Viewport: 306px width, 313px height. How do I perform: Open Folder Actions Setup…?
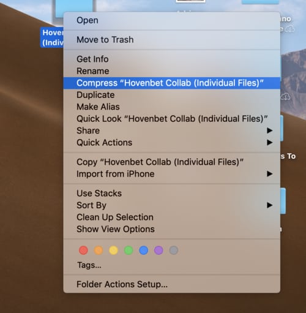[x=171, y=284]
